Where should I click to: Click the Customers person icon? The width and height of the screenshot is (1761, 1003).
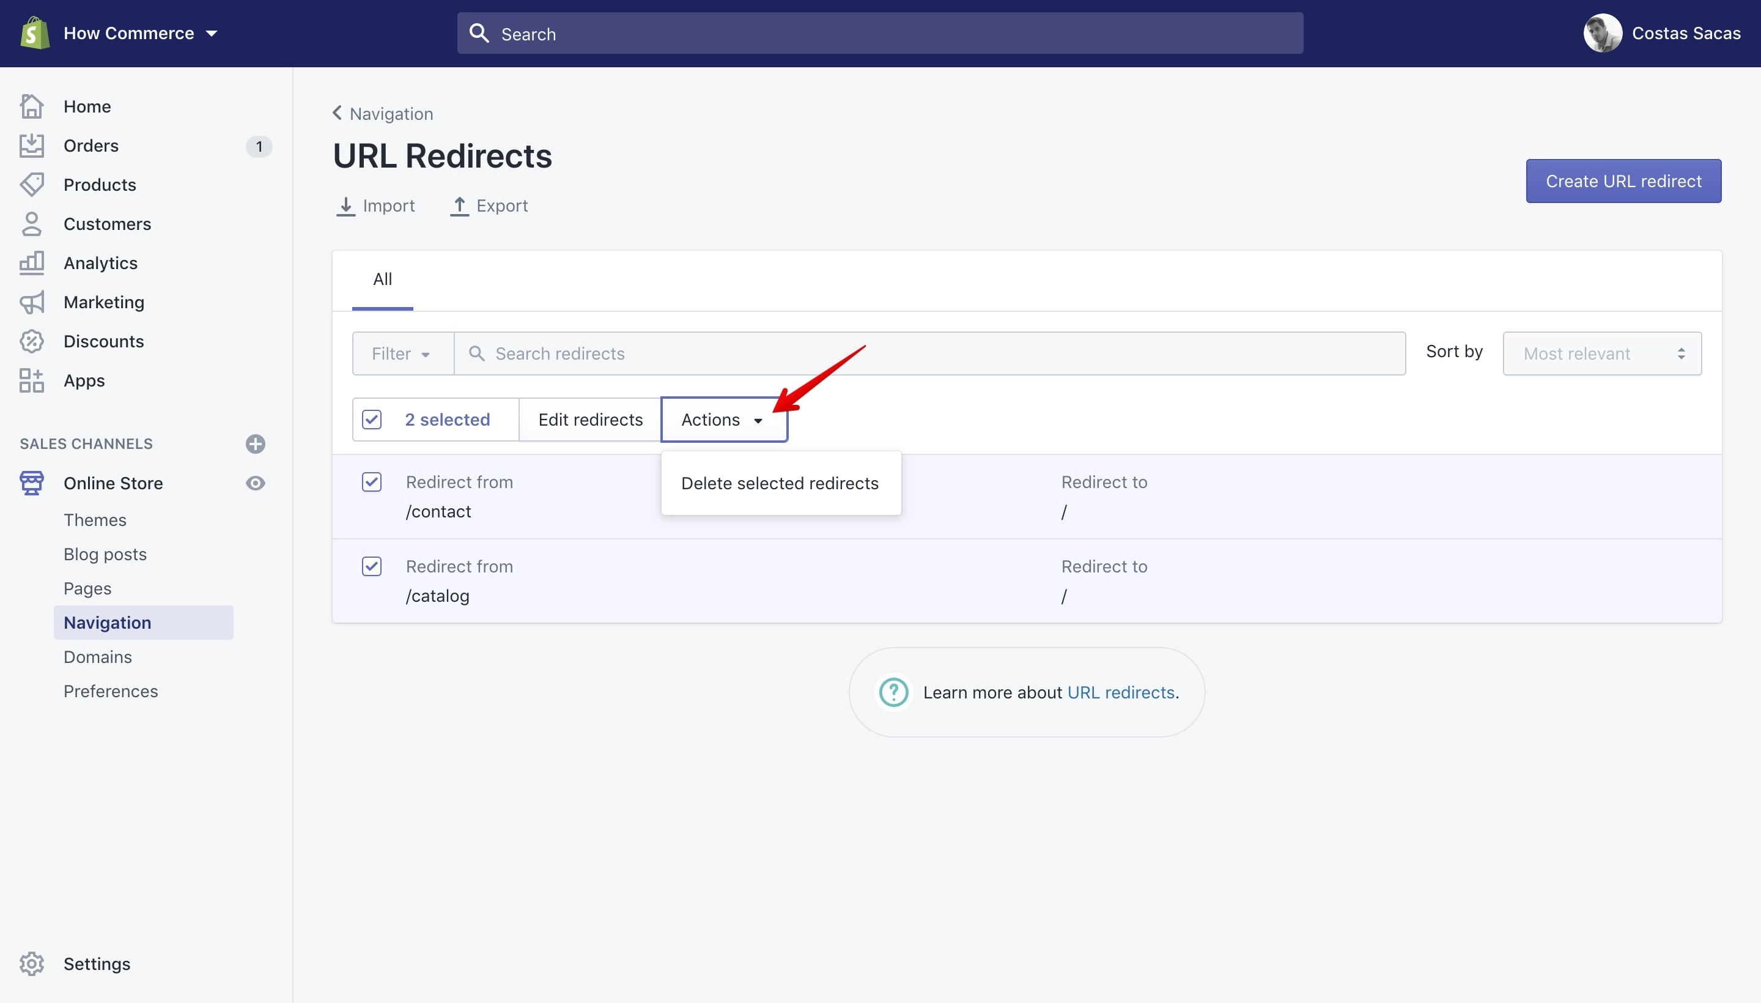click(x=32, y=224)
